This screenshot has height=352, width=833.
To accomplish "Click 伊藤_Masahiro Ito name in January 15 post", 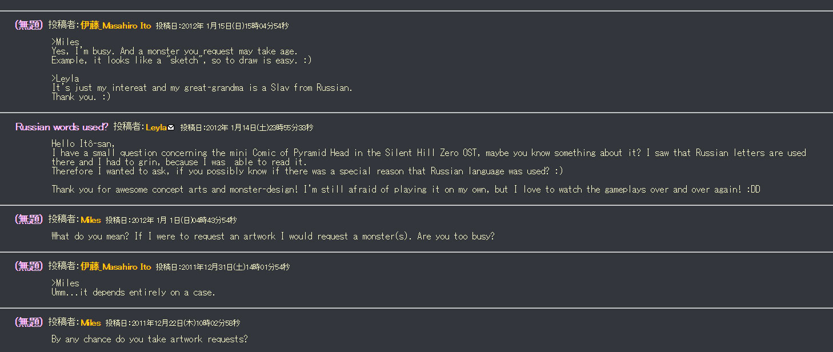I will point(116,26).
